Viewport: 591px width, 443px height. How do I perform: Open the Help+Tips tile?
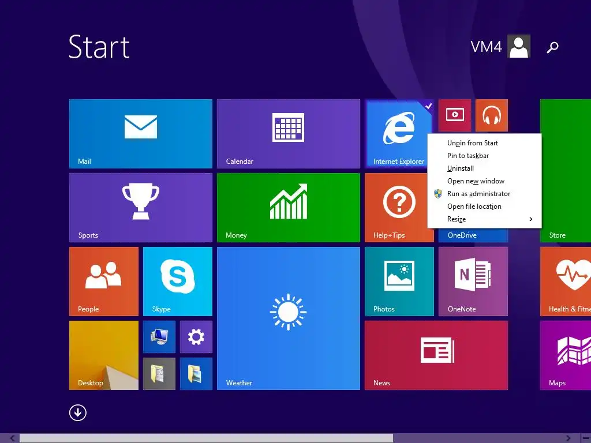pyautogui.click(x=396, y=208)
